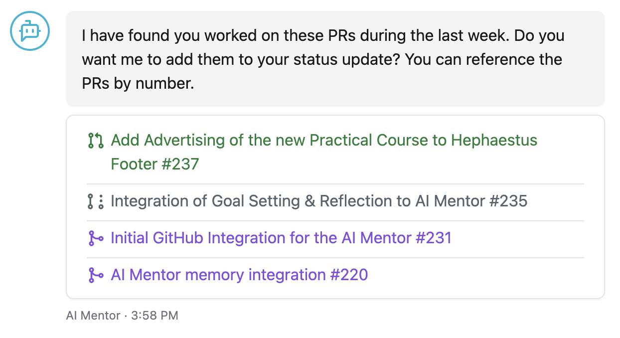620x338 pixels.
Task: Open the Hephaestus Footer advertising PR #237
Action: tap(324, 141)
